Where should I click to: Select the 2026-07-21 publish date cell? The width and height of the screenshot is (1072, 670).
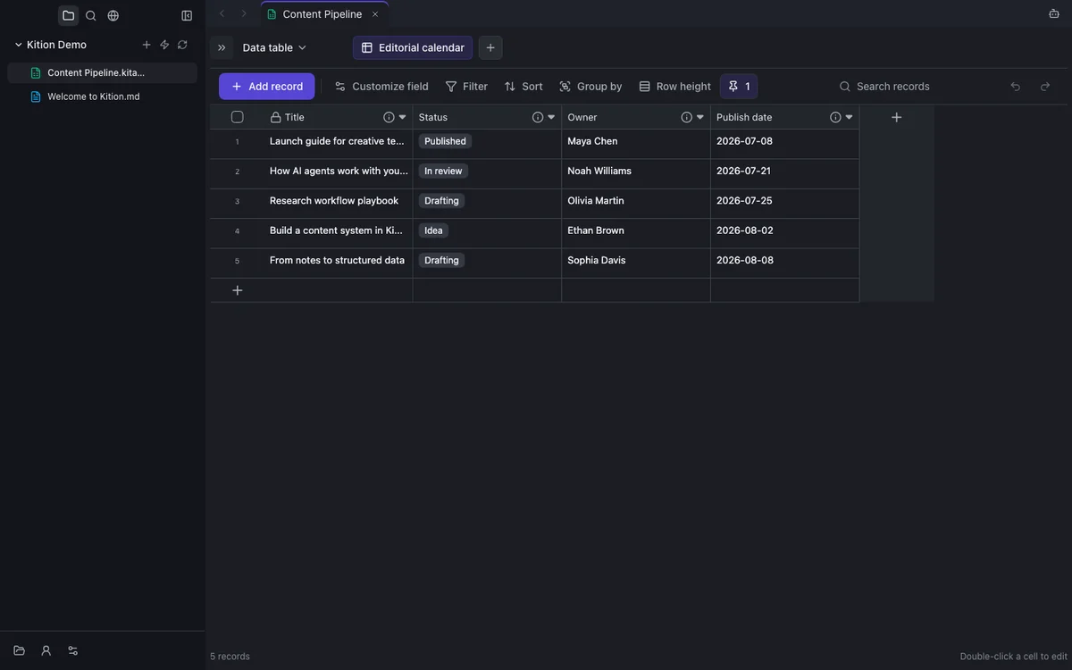pyautogui.click(x=784, y=174)
